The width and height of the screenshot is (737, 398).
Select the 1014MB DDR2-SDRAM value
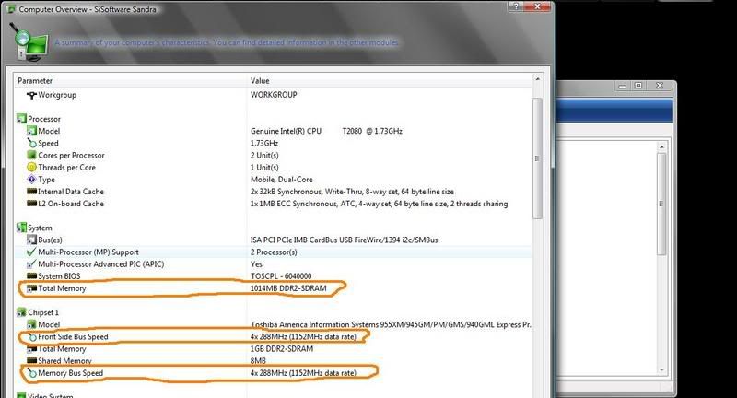tap(288, 288)
